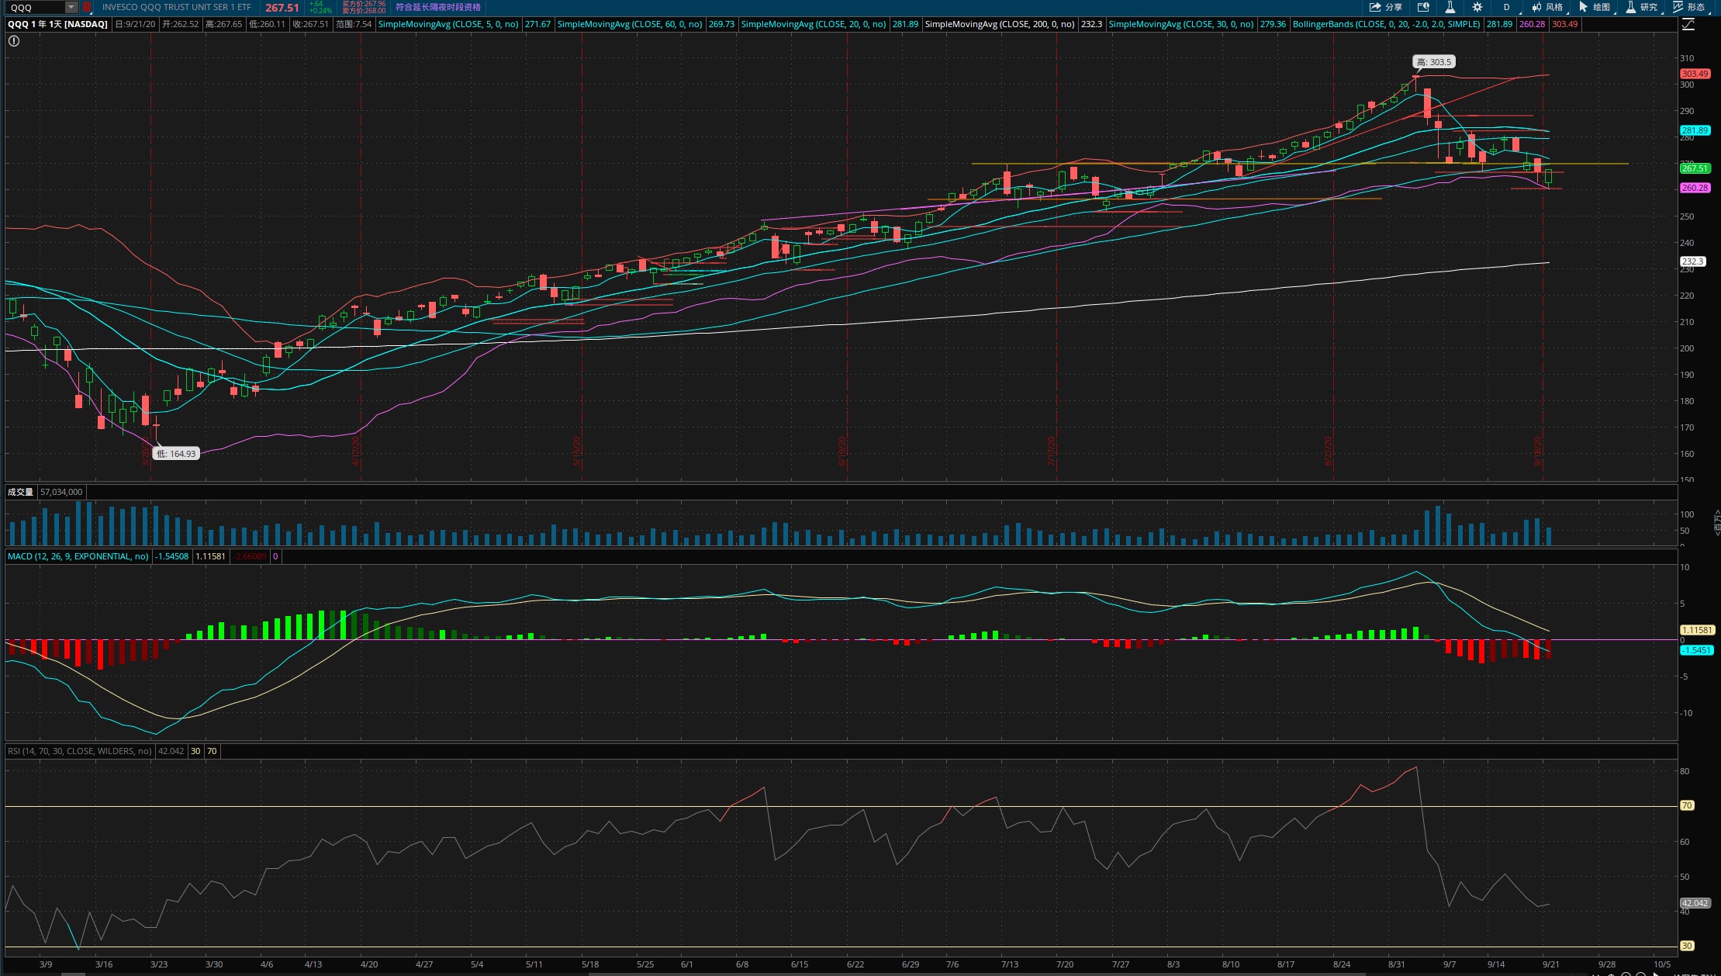The width and height of the screenshot is (1721, 976).
Task: Click the RSI 30 oversold level tag
Action: click(1687, 946)
